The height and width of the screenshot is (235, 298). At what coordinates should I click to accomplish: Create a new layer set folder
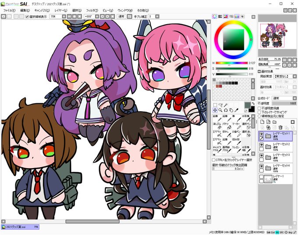[x=274, y=122]
